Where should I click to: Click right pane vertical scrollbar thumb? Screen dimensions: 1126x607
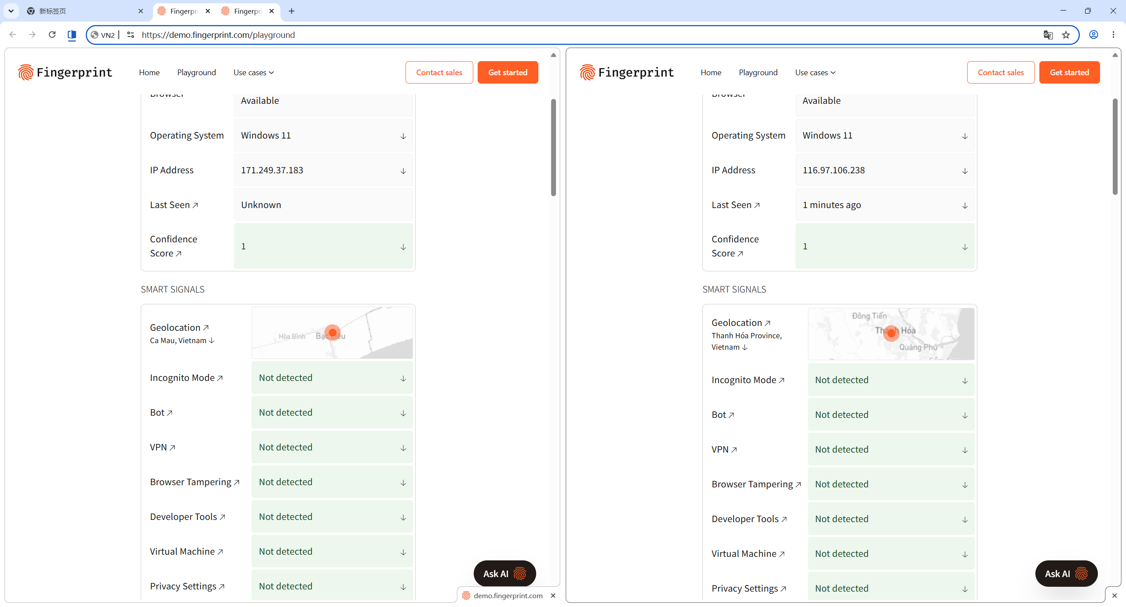coord(1115,146)
